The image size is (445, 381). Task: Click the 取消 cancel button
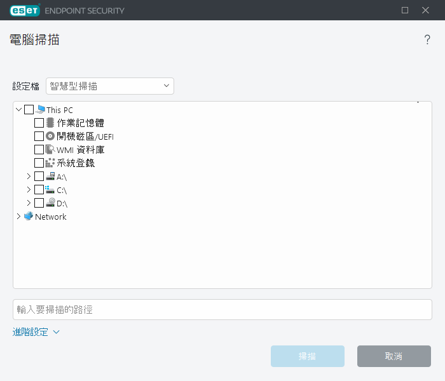[394, 356]
